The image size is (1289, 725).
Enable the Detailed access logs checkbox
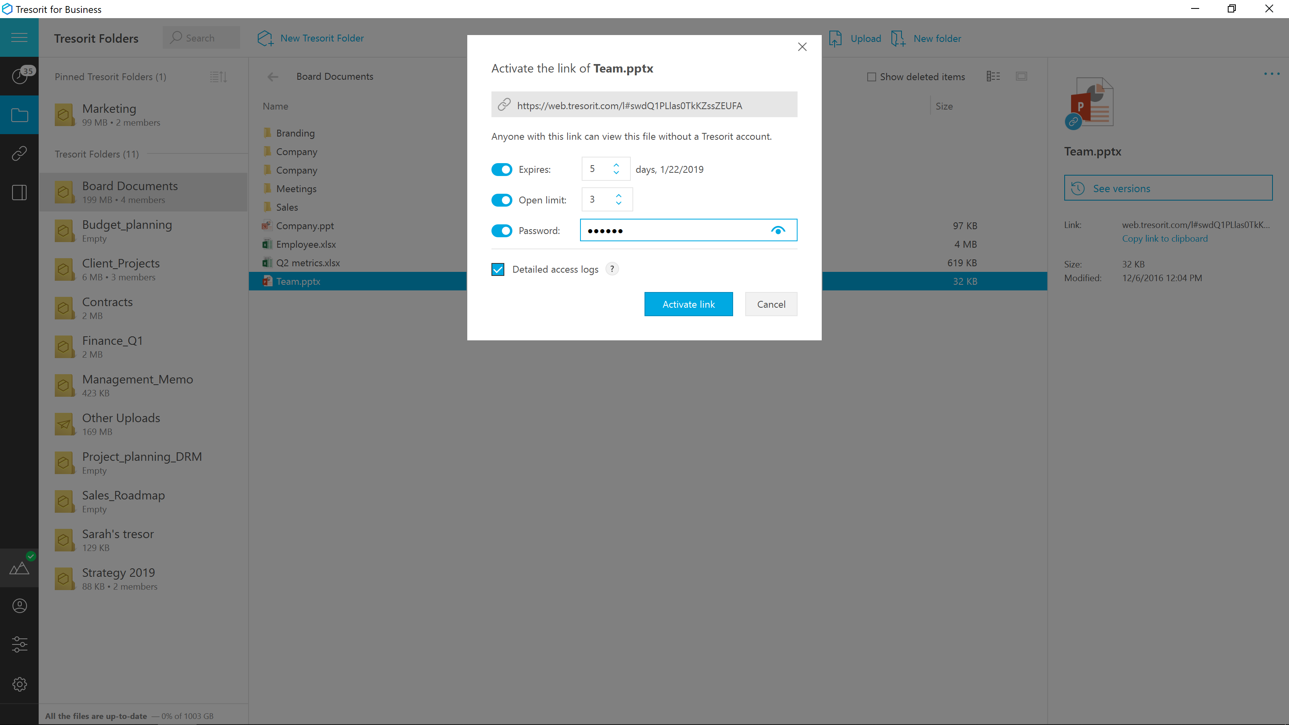pyautogui.click(x=498, y=269)
